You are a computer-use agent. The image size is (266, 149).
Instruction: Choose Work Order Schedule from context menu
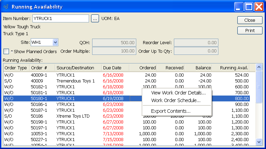tap(176, 100)
